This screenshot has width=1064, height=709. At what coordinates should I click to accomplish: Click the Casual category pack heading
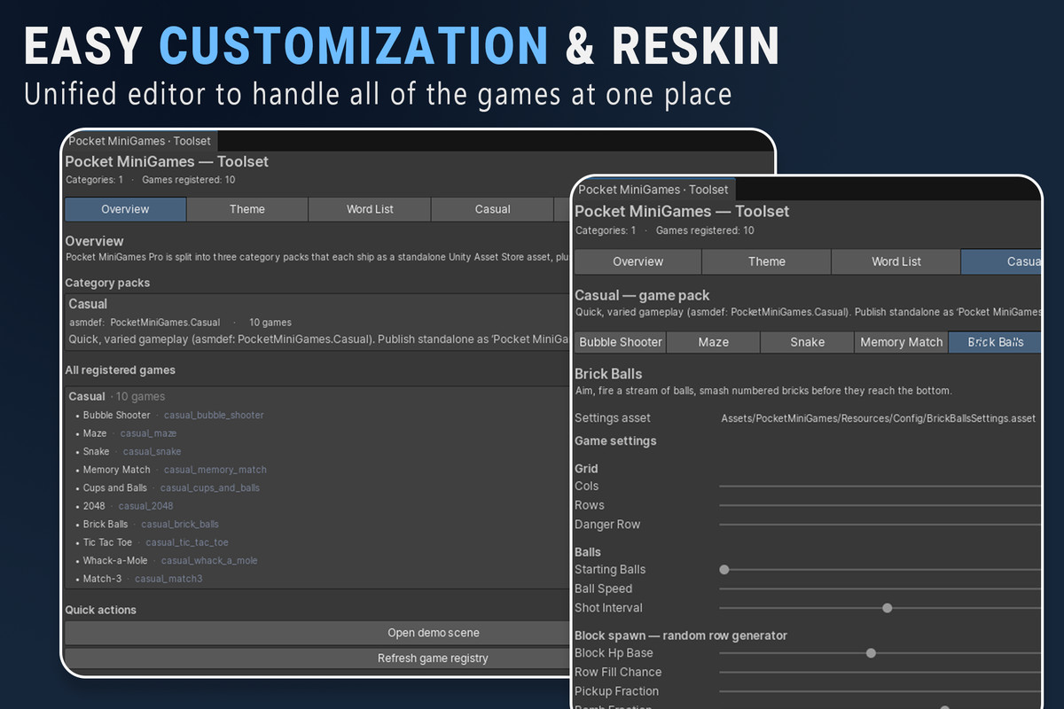tap(88, 304)
